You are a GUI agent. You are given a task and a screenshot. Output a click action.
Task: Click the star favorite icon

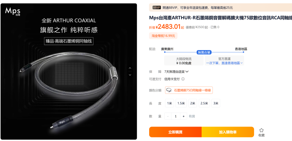click(261, 130)
